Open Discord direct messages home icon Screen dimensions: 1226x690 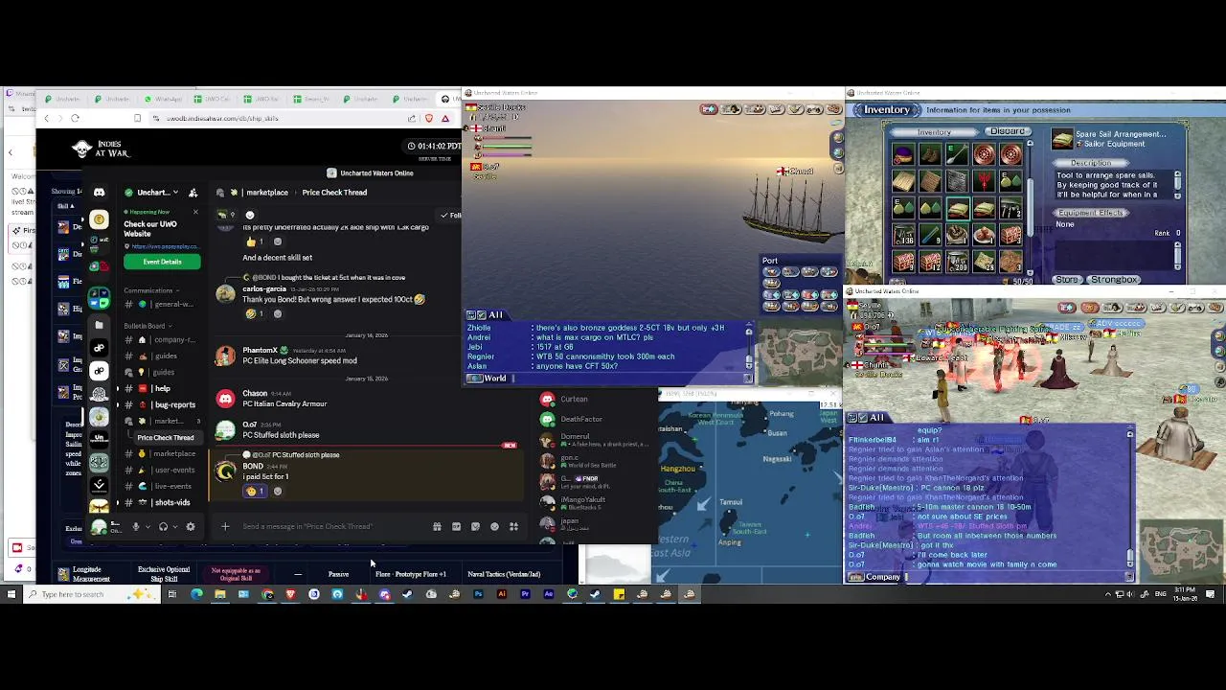click(x=99, y=193)
